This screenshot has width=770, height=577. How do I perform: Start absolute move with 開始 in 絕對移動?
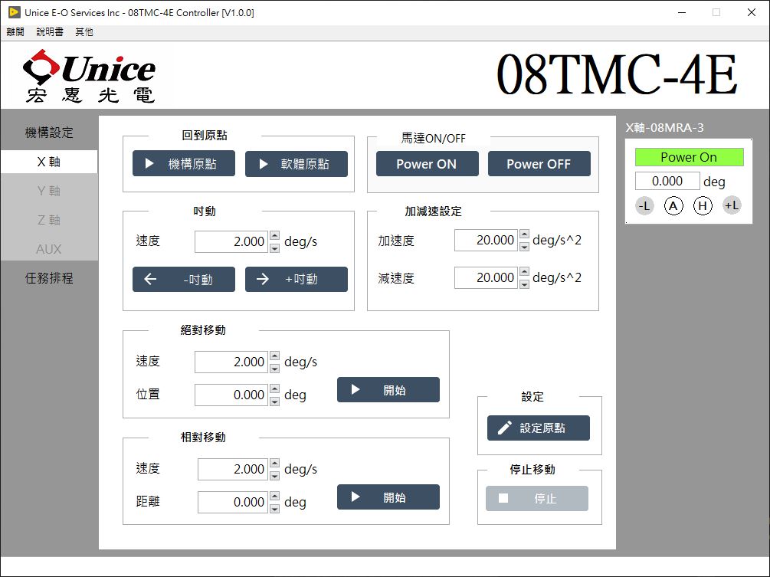pyautogui.click(x=388, y=390)
